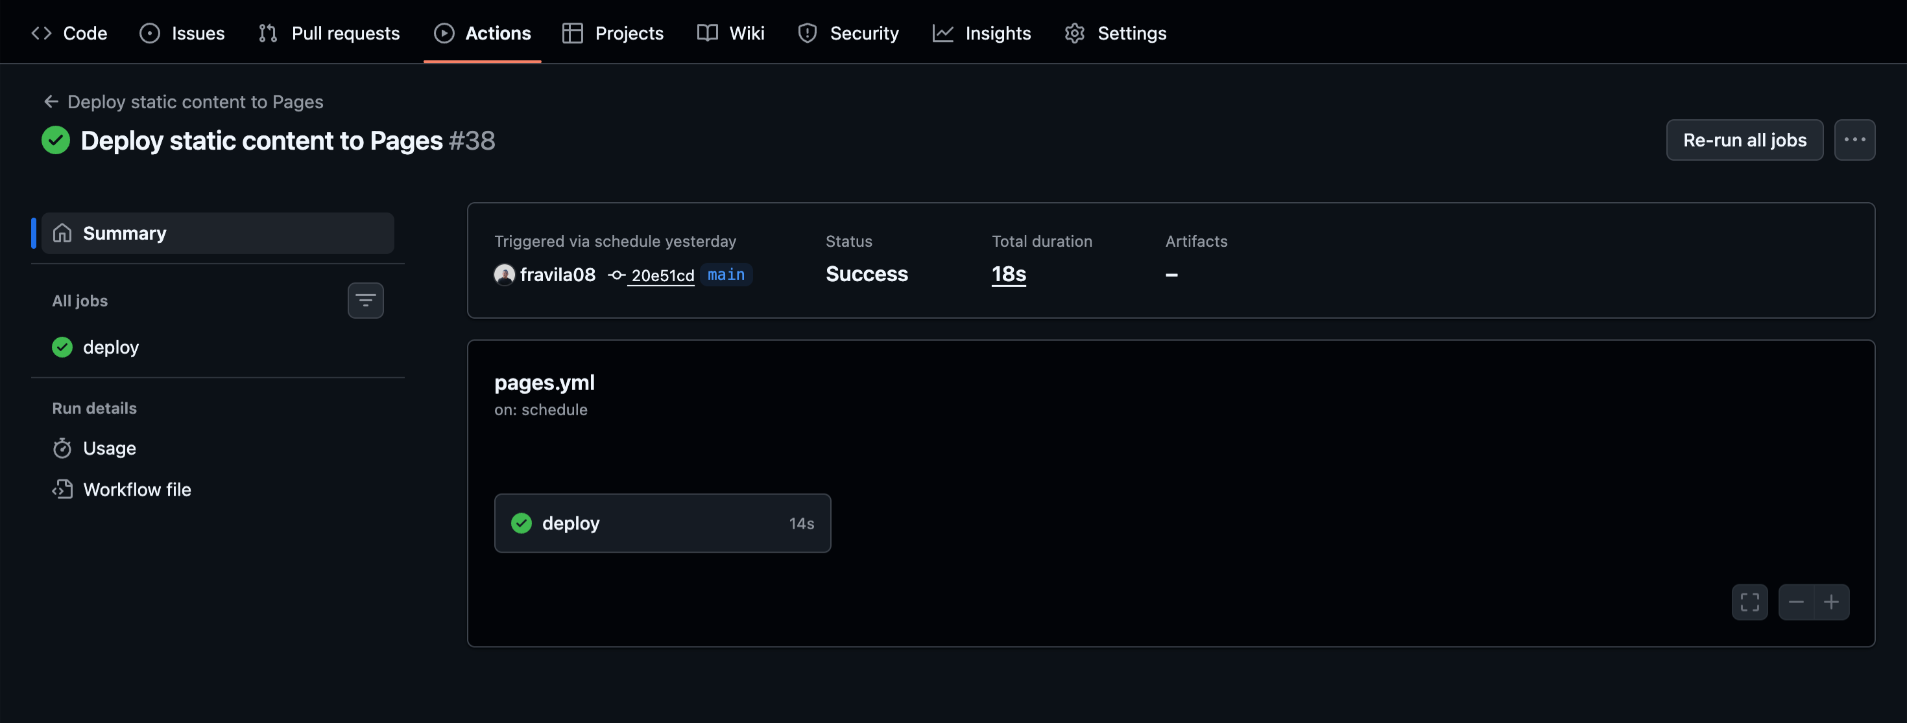
Task: Click the main branch label
Action: (725, 275)
